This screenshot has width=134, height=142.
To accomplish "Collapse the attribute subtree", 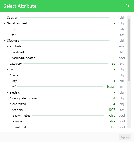I will 7,46.
